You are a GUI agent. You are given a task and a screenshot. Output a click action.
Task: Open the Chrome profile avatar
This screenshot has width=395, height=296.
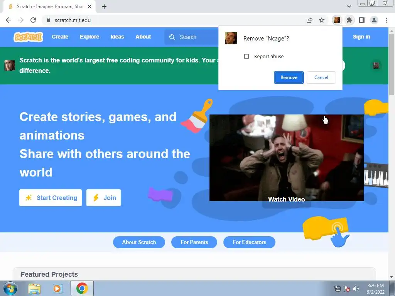(x=374, y=20)
